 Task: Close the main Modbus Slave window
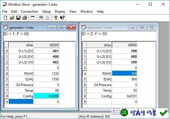point(163,4)
